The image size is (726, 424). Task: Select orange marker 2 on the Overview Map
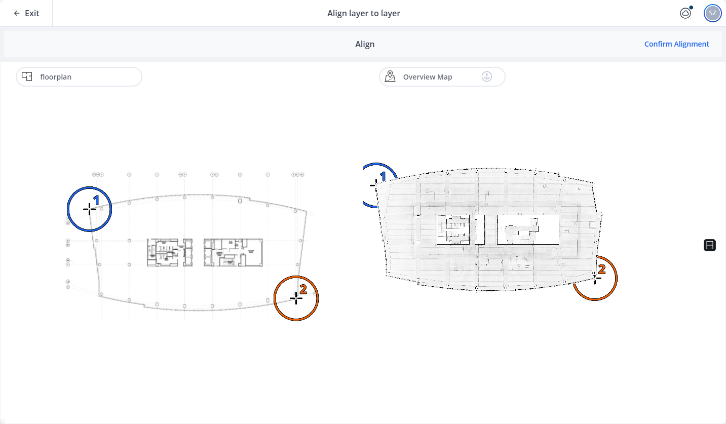coord(597,278)
